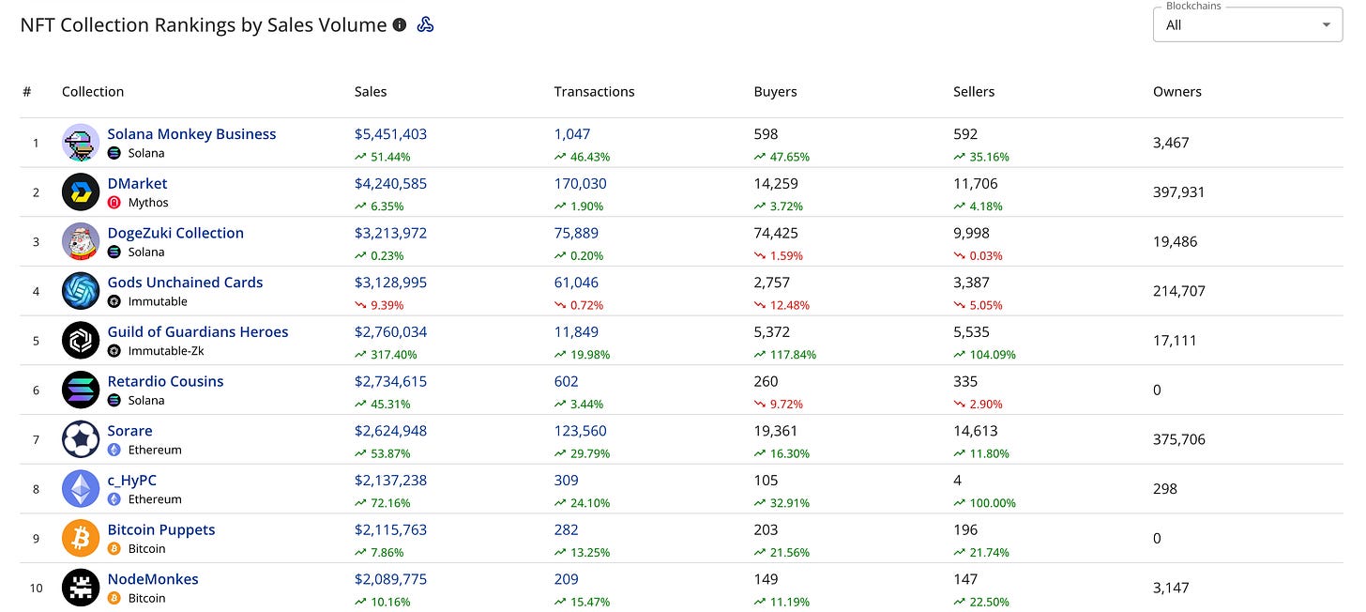The height and width of the screenshot is (612, 1366).
Task: Click the Solana chain icon under Retardio Cousins
Action: (114, 400)
